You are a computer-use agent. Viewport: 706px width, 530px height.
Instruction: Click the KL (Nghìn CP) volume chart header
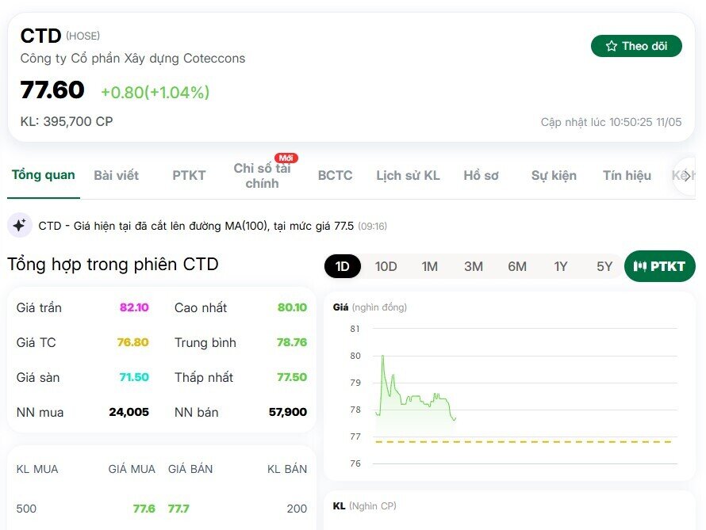(364, 506)
